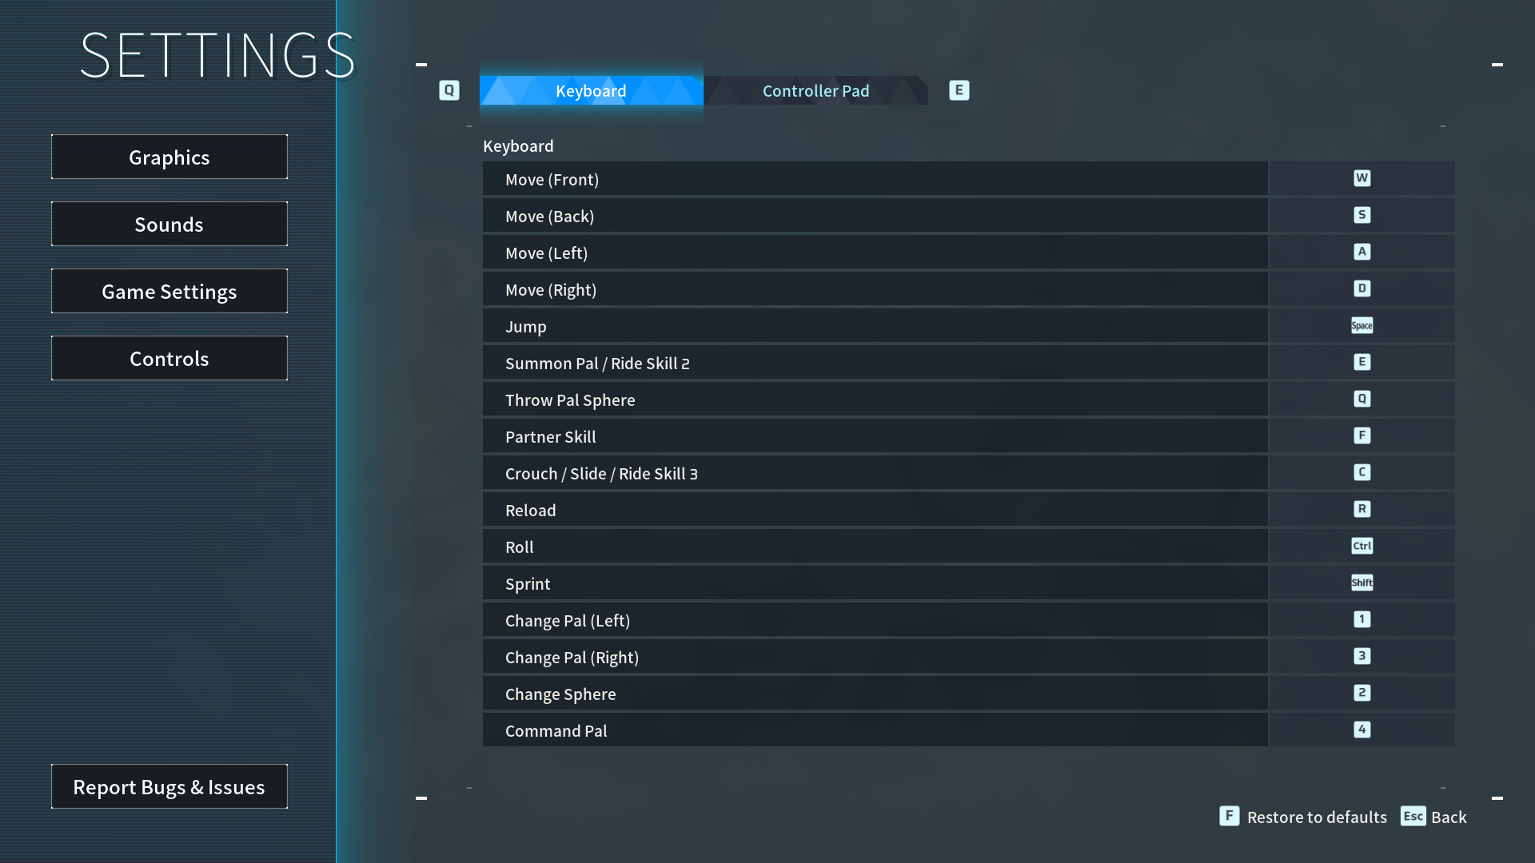
Task: Click the E next-tab key icon
Action: tap(959, 90)
